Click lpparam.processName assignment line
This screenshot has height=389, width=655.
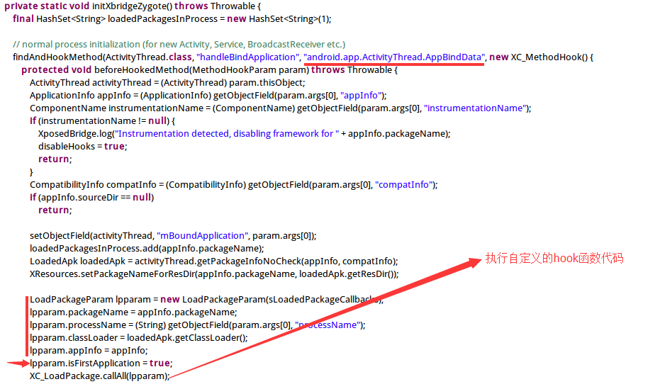(198, 325)
